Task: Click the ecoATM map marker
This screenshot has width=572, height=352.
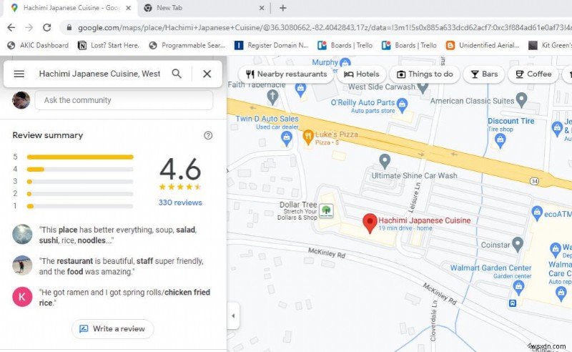Action: pos(537,213)
